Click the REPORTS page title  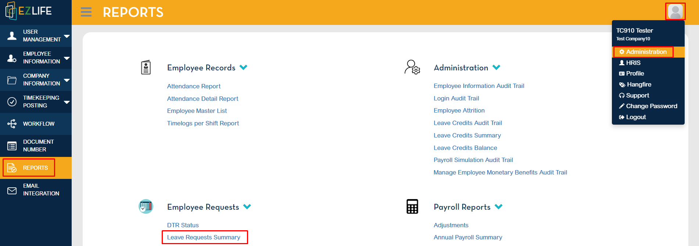pos(133,12)
